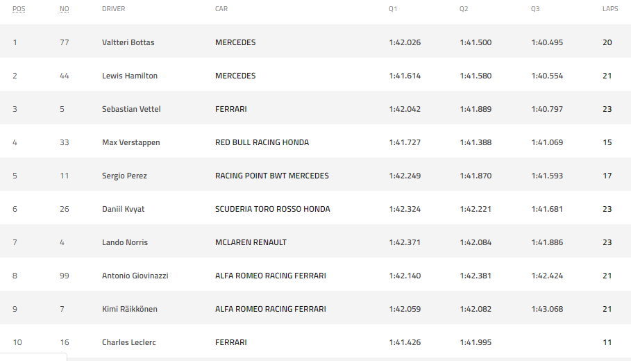Select Sergio Perez driver name

pyautogui.click(x=124, y=176)
